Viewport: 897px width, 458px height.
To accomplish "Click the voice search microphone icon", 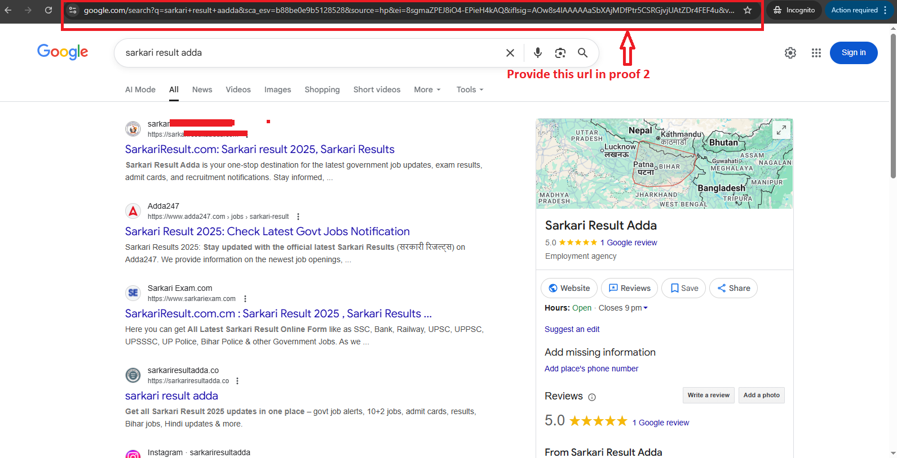I will [x=538, y=52].
